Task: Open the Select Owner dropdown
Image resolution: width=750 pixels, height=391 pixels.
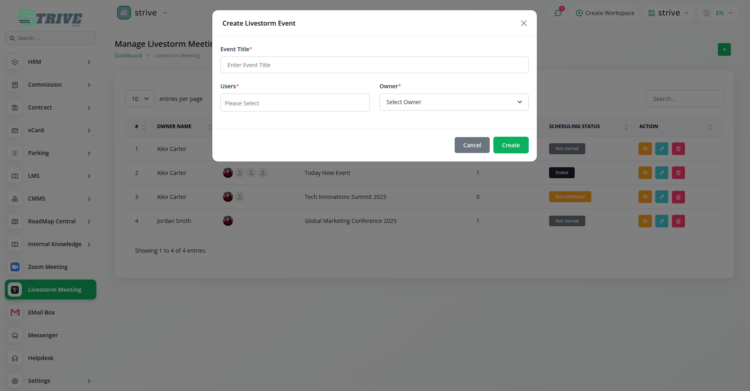Action: pos(453,102)
